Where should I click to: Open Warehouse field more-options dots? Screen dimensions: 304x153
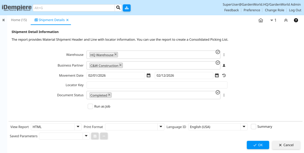(x=224, y=55)
